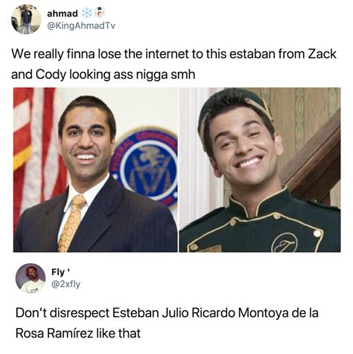353x354 pixels.
Task: Click the cursive T emblem on uniform
Action: [284, 243]
